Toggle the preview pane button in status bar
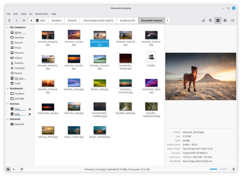Image resolution: width=242 pixels, height=177 pixels. tap(234, 169)
